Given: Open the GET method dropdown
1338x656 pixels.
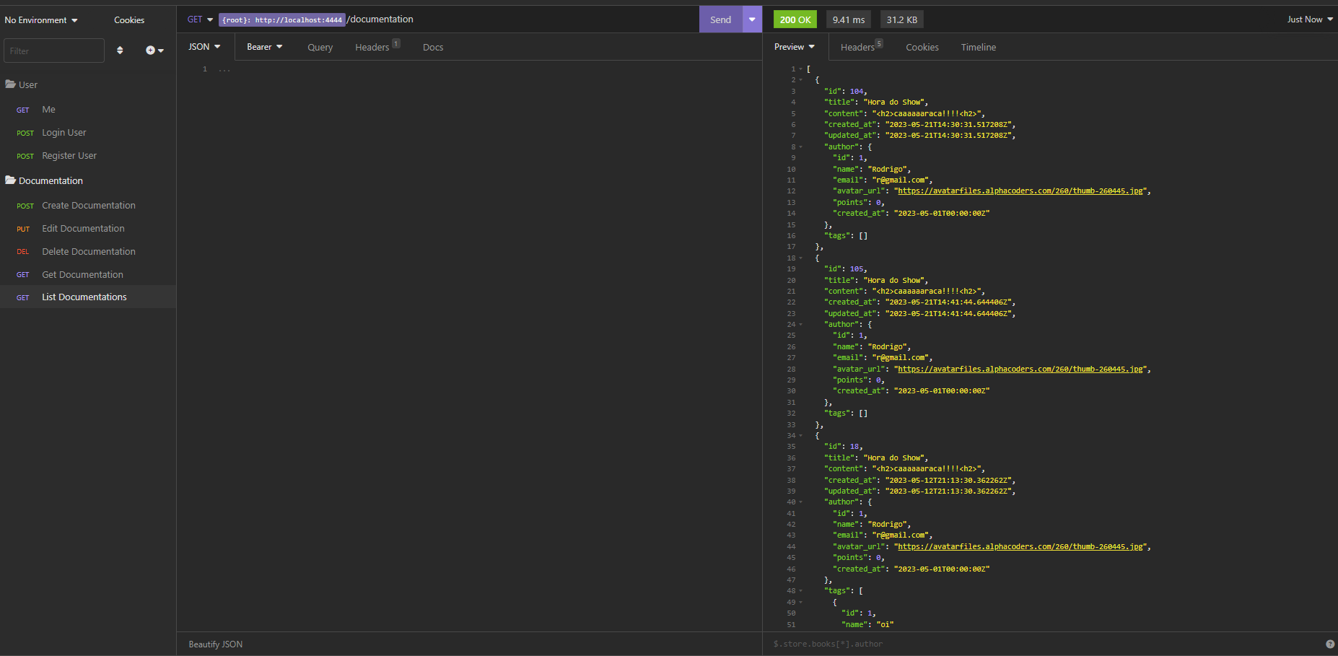Looking at the screenshot, I should [x=200, y=19].
